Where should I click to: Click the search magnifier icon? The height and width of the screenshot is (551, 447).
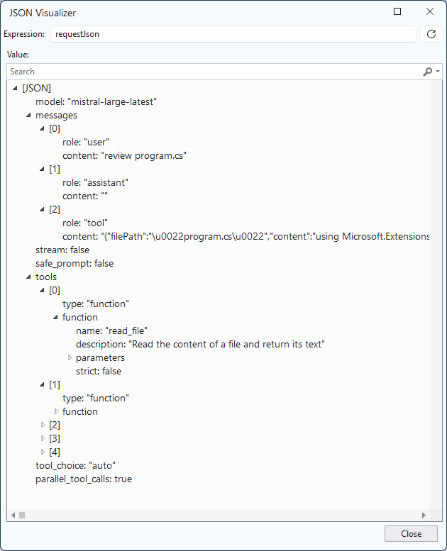pos(427,72)
